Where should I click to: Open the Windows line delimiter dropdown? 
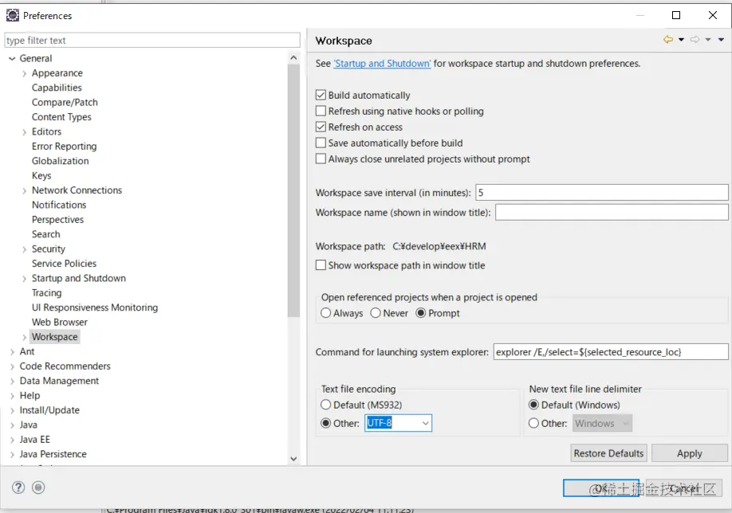(602, 424)
